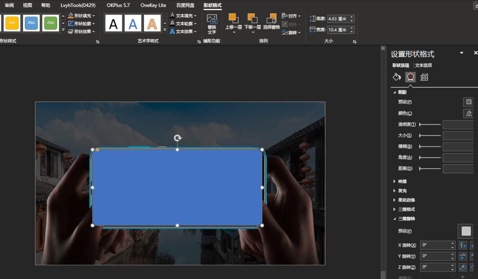478x279 pixels.
Task: Open the 对齐 align dropdown
Action: click(291, 16)
